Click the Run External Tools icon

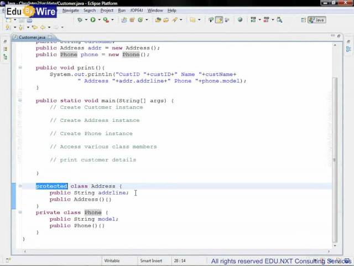click(x=106, y=20)
